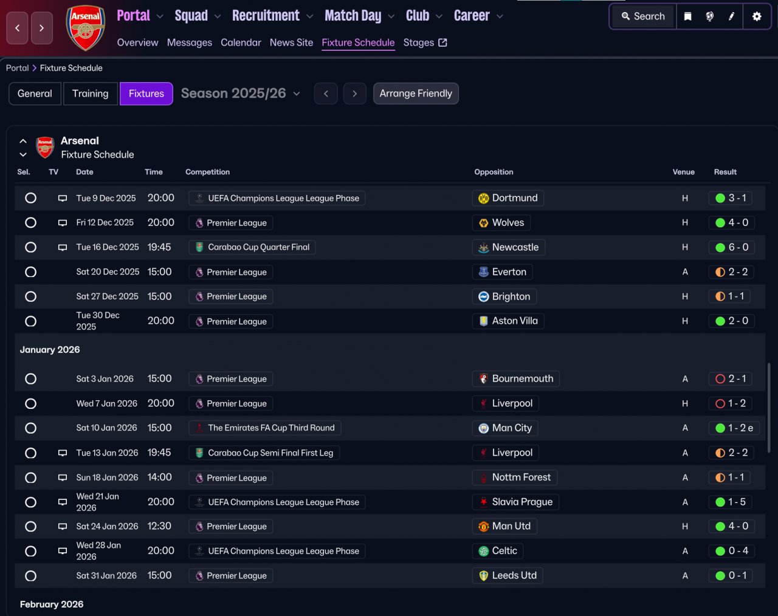The width and height of the screenshot is (778, 616).
Task: Click the Date column header
Action: coord(84,172)
